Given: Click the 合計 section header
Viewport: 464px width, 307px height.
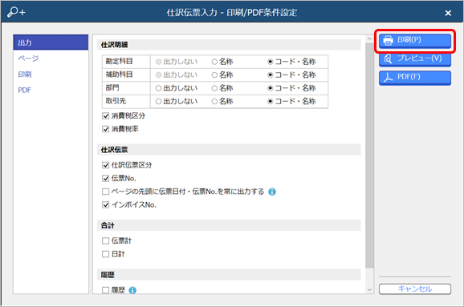Looking at the screenshot, I should (229, 225).
